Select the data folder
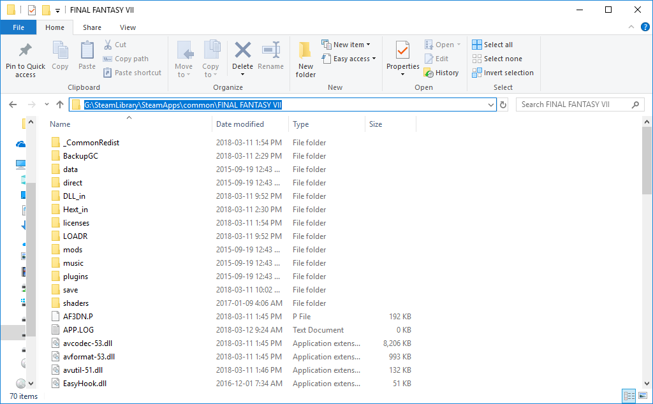Screen dimensions: 653x404 click(70, 170)
